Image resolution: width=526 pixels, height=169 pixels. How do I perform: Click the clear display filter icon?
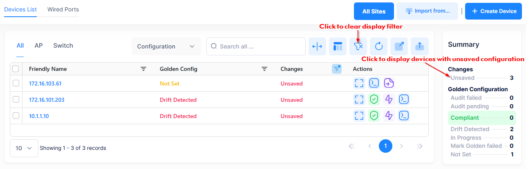358,46
